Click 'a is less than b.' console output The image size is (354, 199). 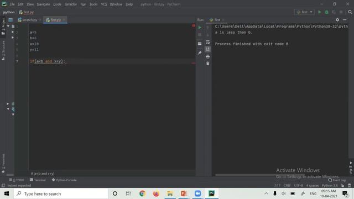(x=233, y=32)
